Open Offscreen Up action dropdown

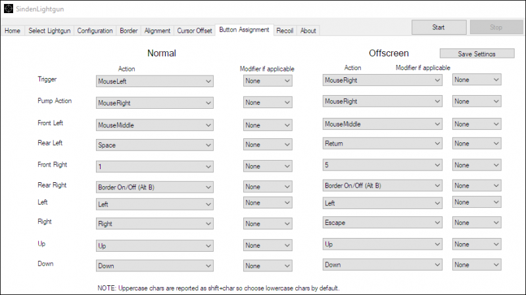point(383,244)
